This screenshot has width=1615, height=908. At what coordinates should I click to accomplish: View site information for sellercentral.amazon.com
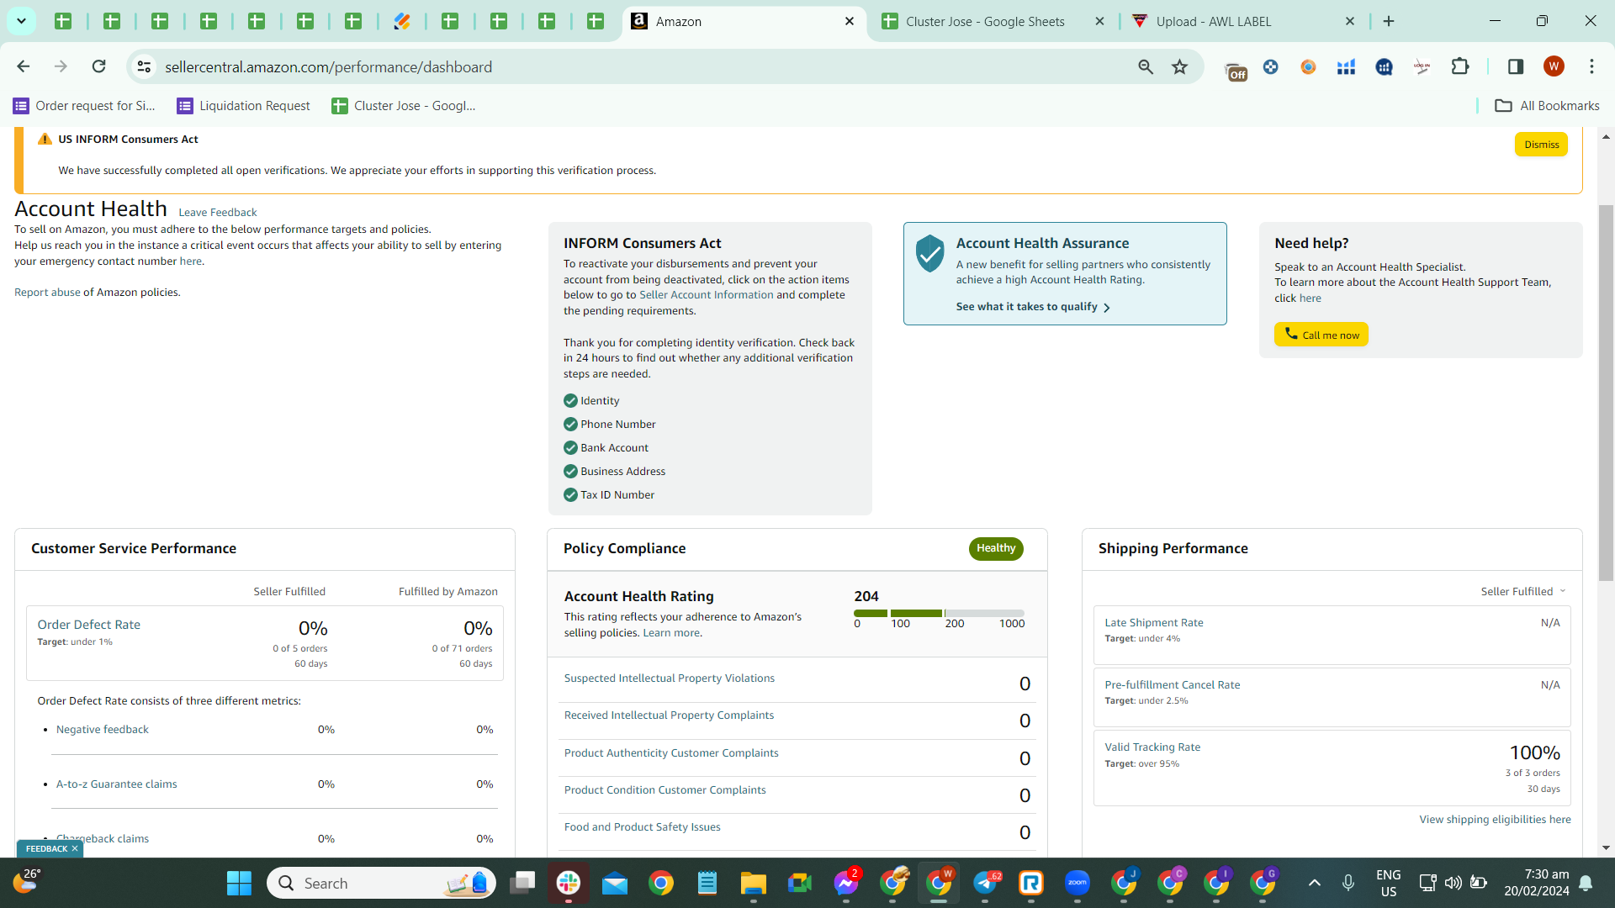pyautogui.click(x=144, y=66)
